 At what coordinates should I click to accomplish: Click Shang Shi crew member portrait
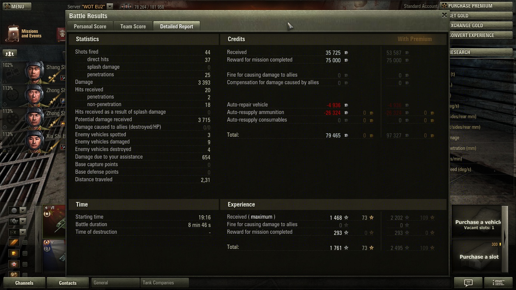tap(34, 72)
